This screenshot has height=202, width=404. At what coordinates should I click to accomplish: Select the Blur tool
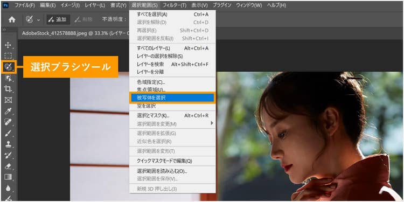pos(8,189)
